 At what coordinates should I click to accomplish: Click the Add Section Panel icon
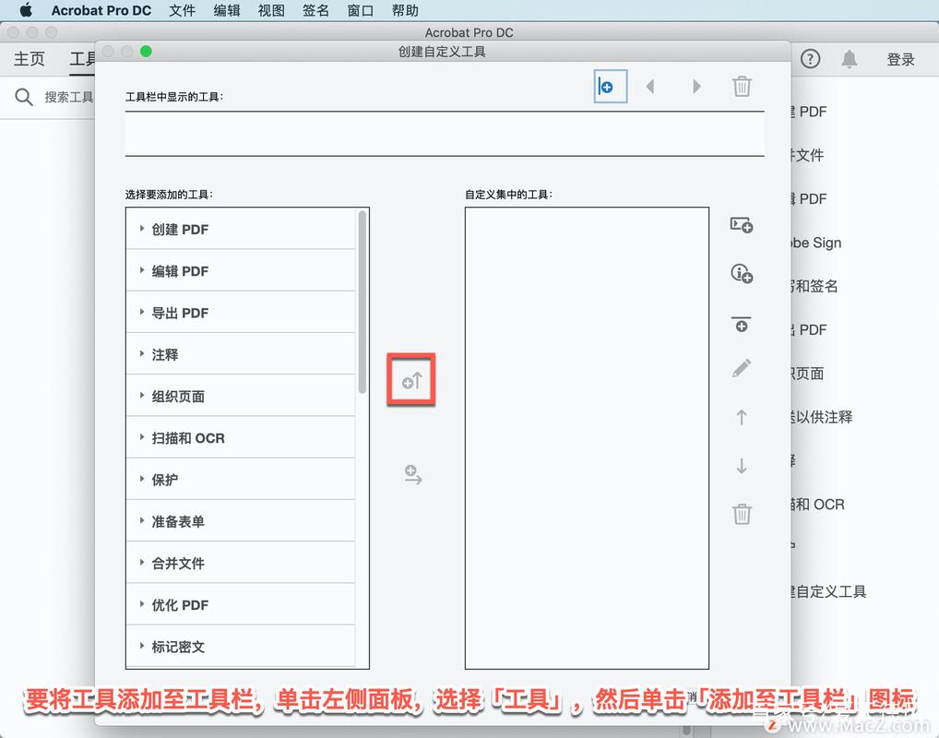741,224
